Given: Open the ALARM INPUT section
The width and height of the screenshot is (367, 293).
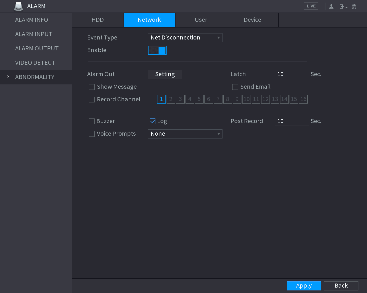Looking at the screenshot, I should [36, 34].
